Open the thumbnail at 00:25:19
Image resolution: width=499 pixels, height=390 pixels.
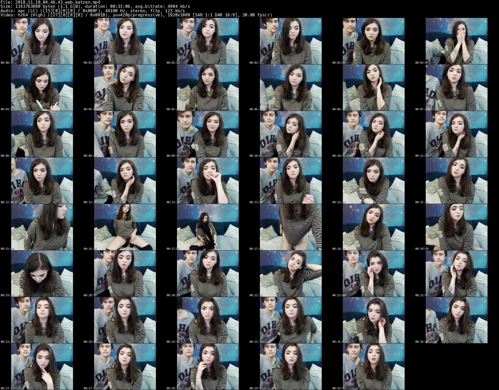pyautogui.click(x=291, y=320)
